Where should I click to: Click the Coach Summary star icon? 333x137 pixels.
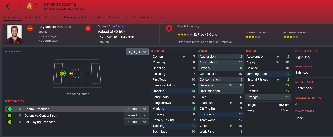(x=169, y=28)
